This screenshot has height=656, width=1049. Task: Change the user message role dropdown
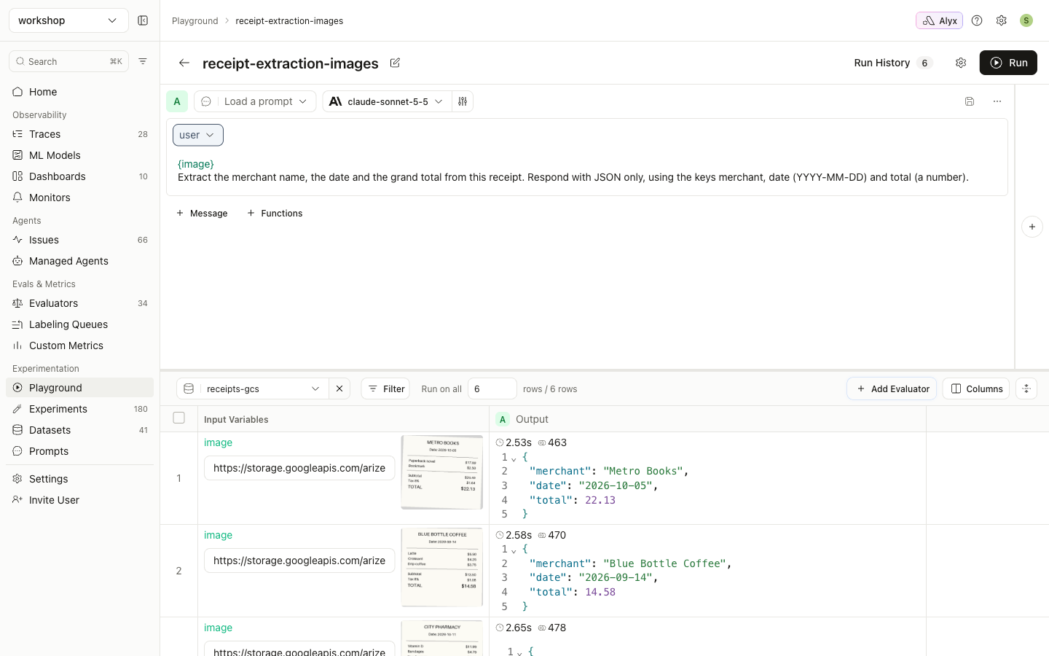click(x=198, y=135)
